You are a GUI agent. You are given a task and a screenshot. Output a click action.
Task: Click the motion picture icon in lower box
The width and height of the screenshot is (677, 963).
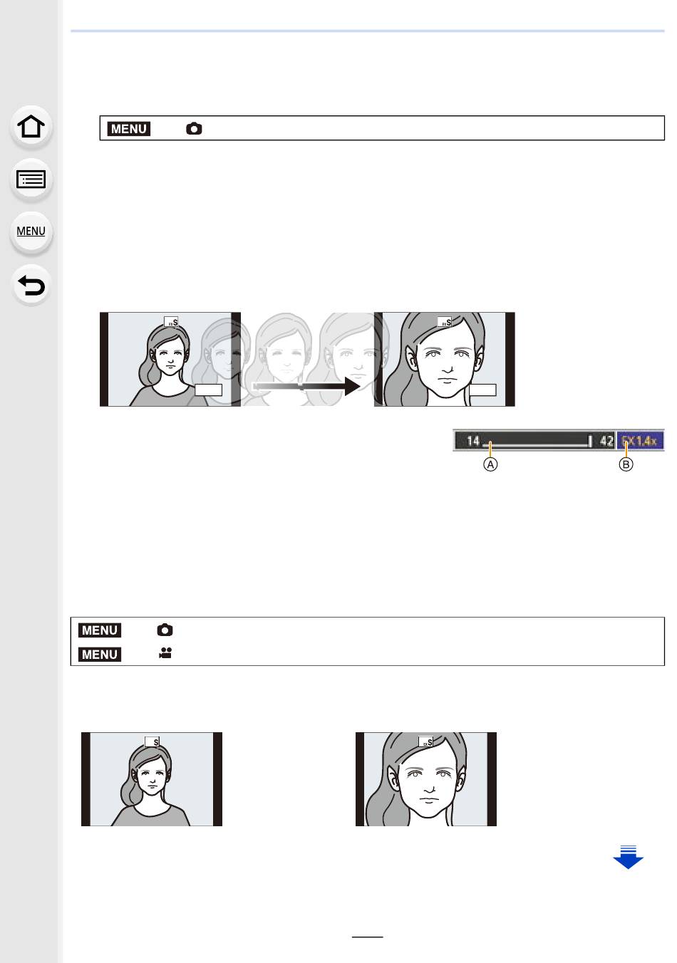coord(165,654)
